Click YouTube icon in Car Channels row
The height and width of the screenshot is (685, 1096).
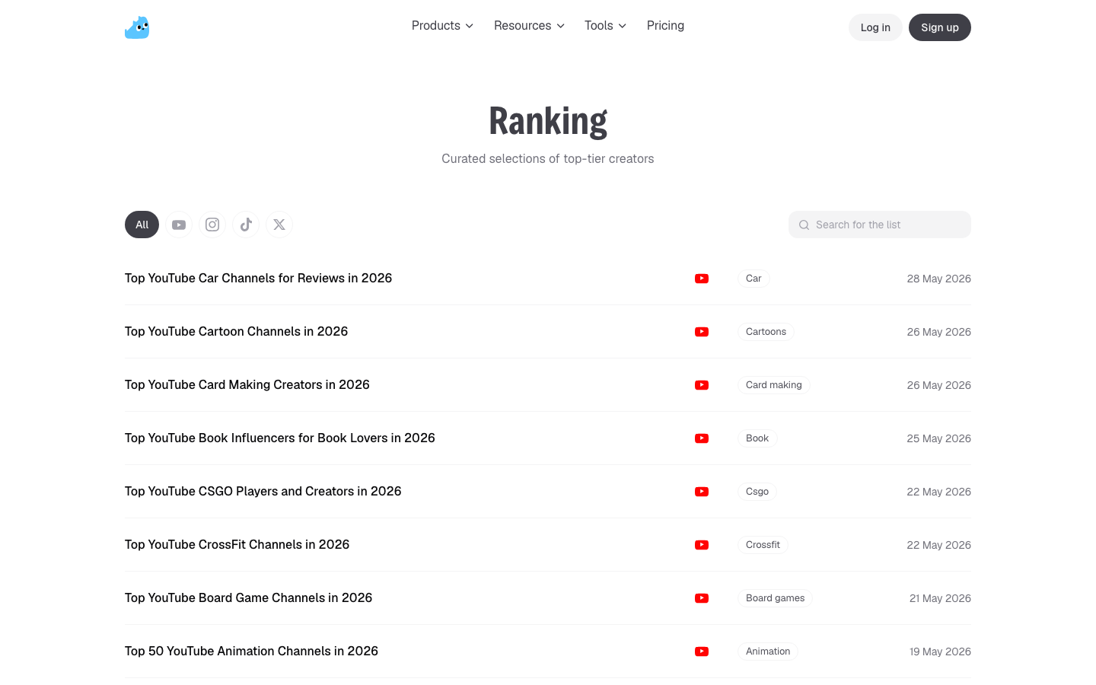pyautogui.click(x=702, y=279)
